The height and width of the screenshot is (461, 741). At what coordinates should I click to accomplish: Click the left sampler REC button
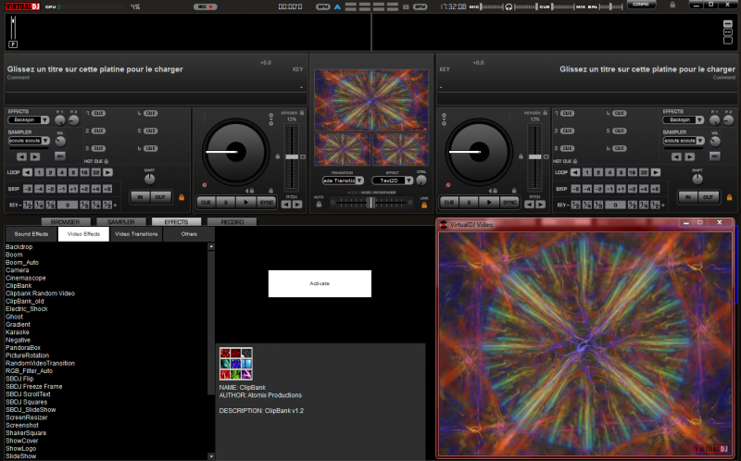pyautogui.click(x=61, y=156)
